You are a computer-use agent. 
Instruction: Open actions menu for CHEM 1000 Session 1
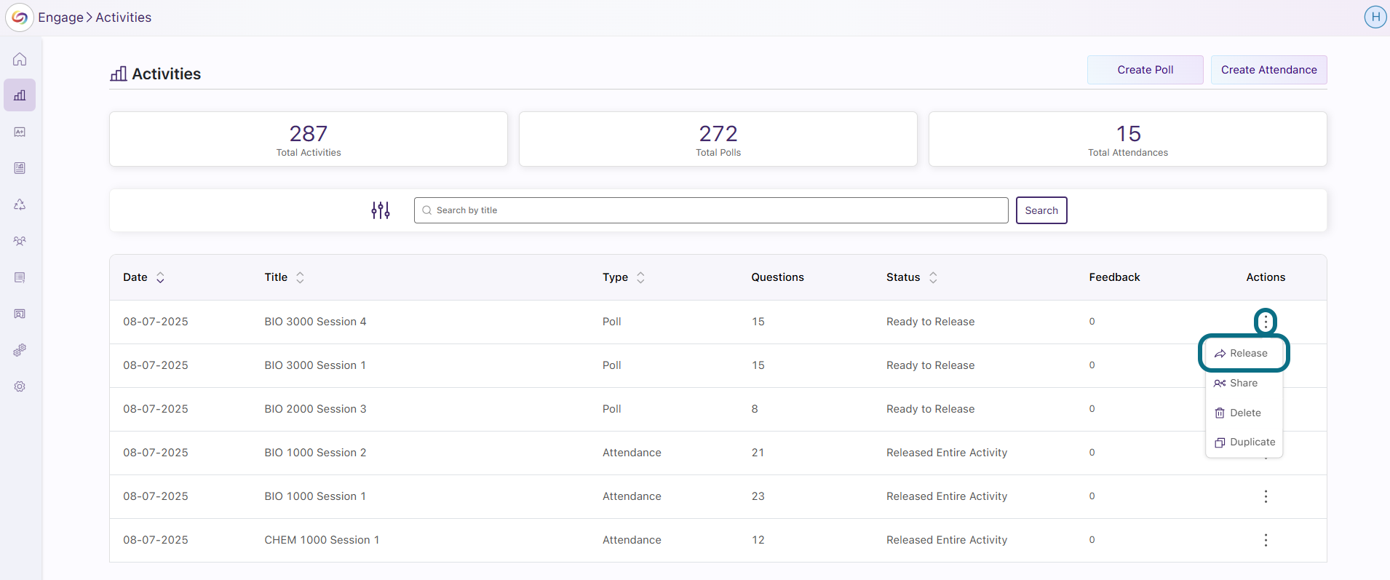[x=1266, y=540]
